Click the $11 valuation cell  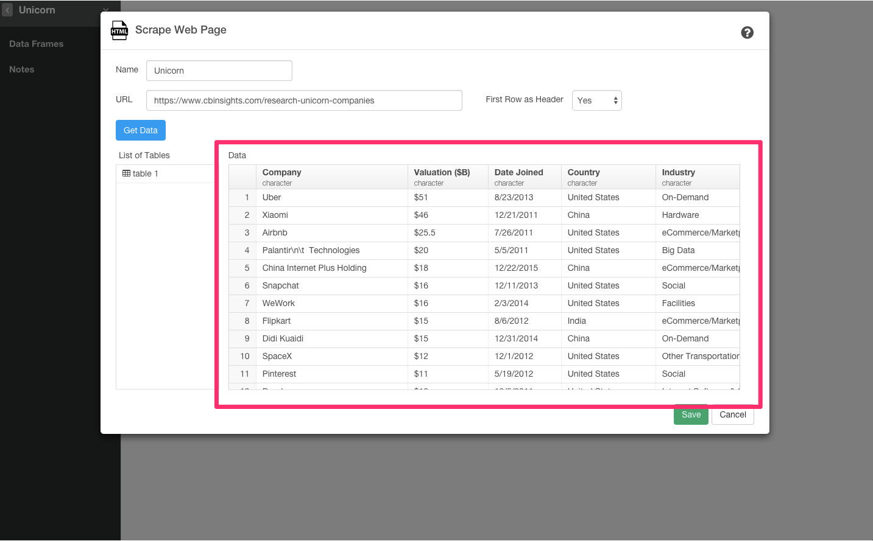click(x=448, y=374)
